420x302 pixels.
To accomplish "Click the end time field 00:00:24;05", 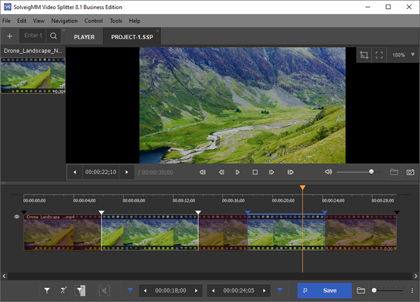I will [x=238, y=290].
